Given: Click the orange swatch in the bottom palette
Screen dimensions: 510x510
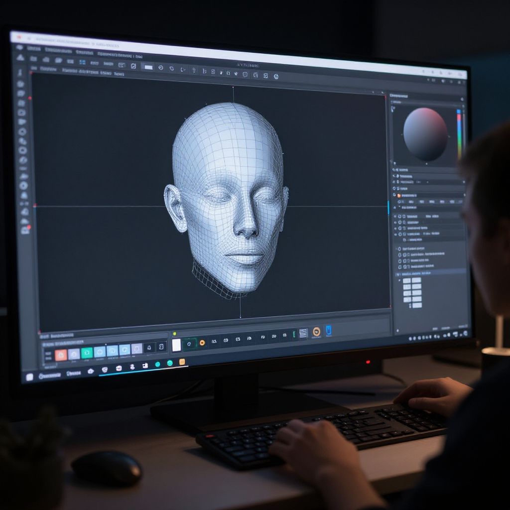Looking at the screenshot, I should 61,355.
